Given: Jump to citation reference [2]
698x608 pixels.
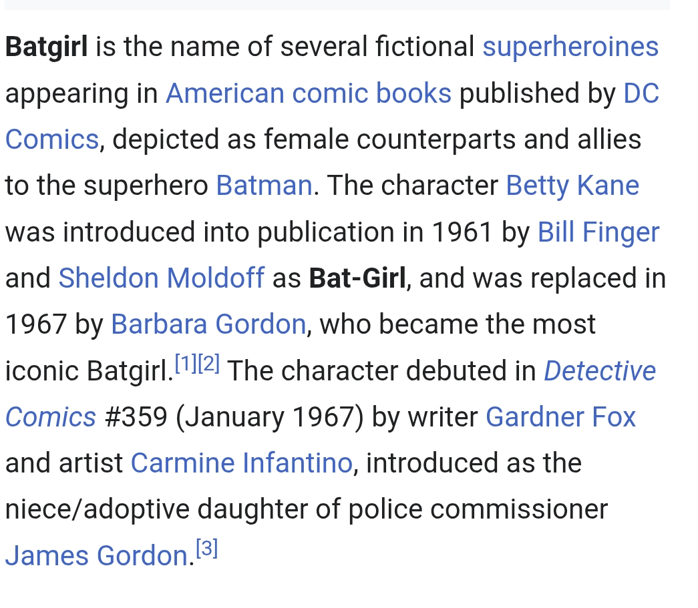Looking at the screenshot, I should point(208,363).
